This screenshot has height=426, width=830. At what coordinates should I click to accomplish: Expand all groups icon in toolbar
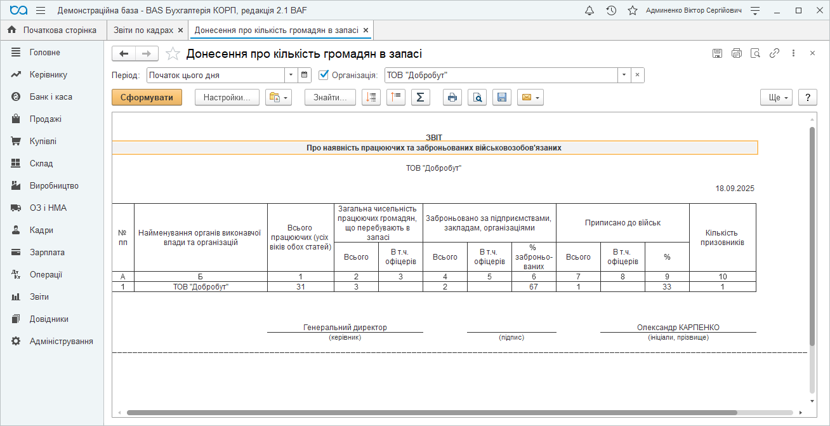pyautogui.click(x=371, y=97)
